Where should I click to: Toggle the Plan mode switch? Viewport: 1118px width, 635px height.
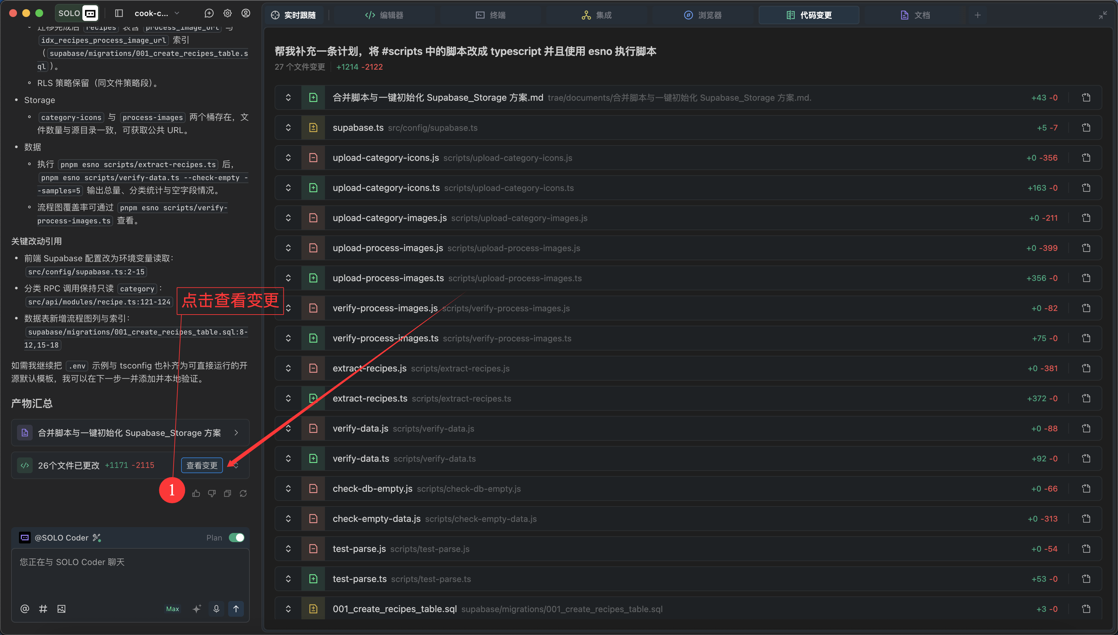coord(237,538)
